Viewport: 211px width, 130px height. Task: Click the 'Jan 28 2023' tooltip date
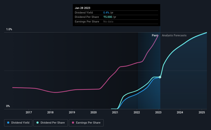tap(82, 8)
